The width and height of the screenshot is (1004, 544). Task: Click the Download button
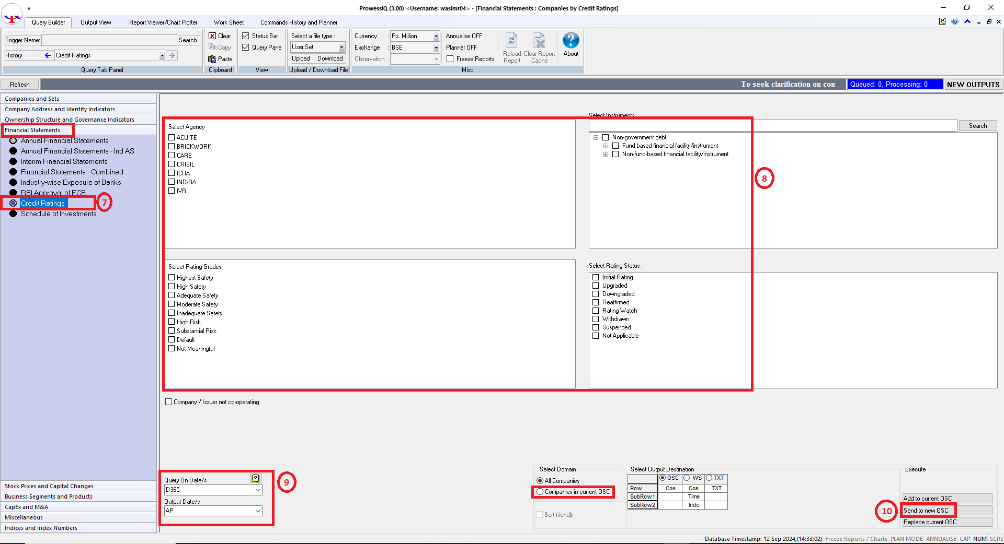330,58
